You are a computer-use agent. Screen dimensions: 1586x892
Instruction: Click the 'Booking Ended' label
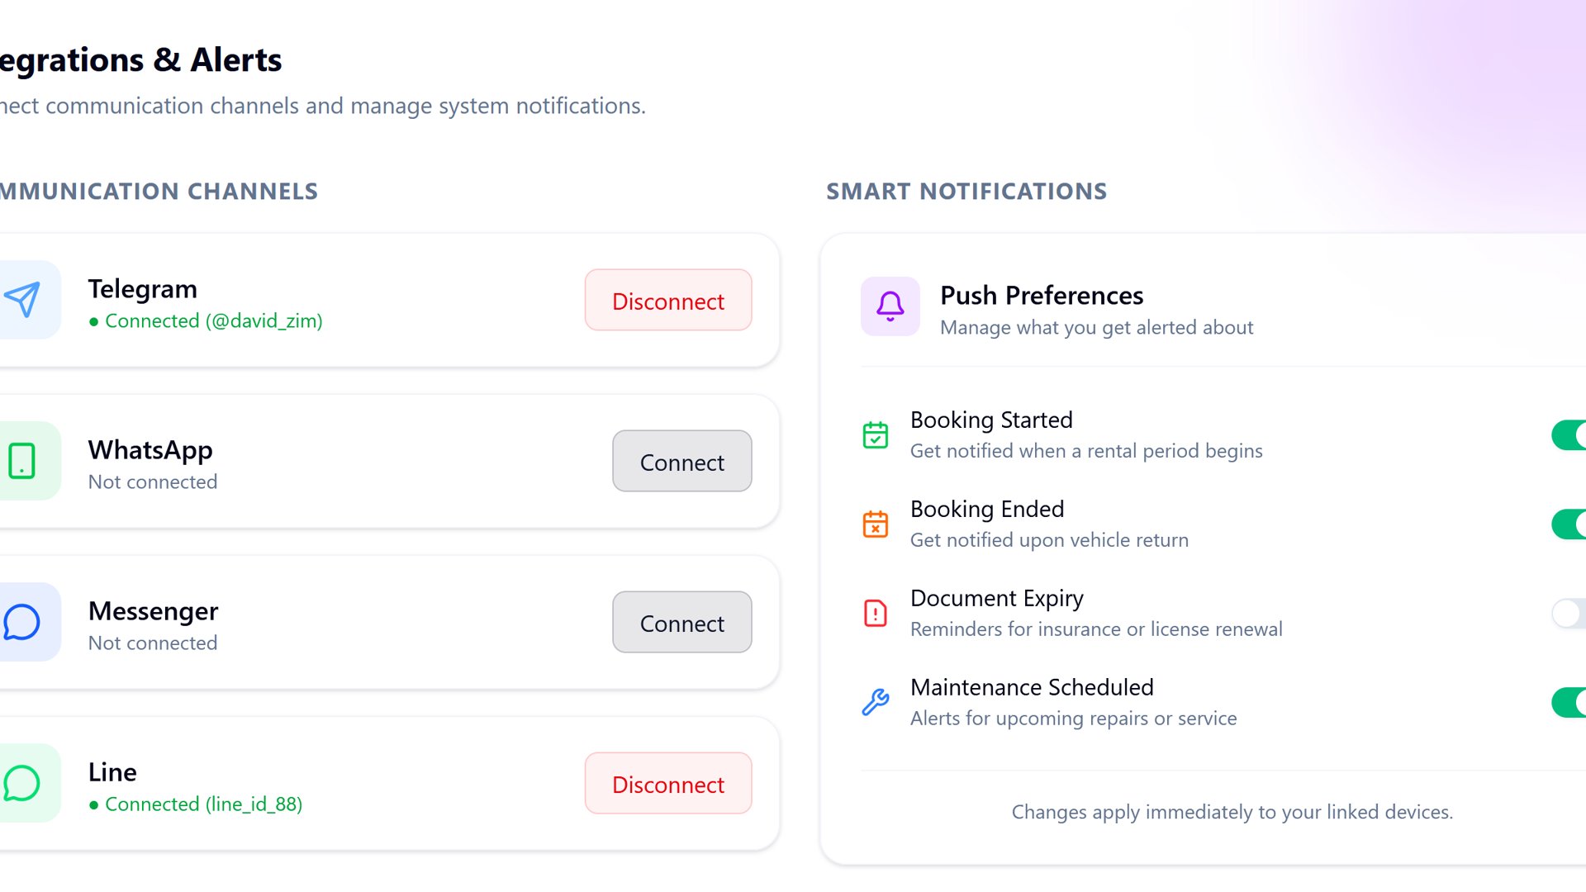pos(987,510)
